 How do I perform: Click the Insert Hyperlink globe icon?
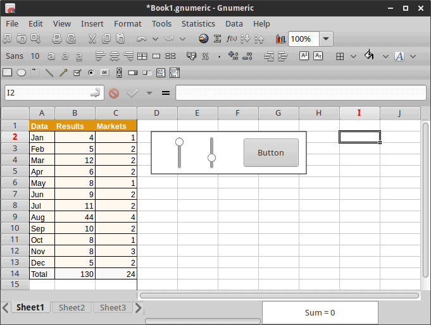pos(203,39)
